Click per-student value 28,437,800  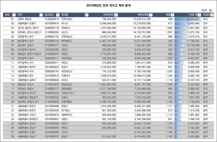point(193,19)
